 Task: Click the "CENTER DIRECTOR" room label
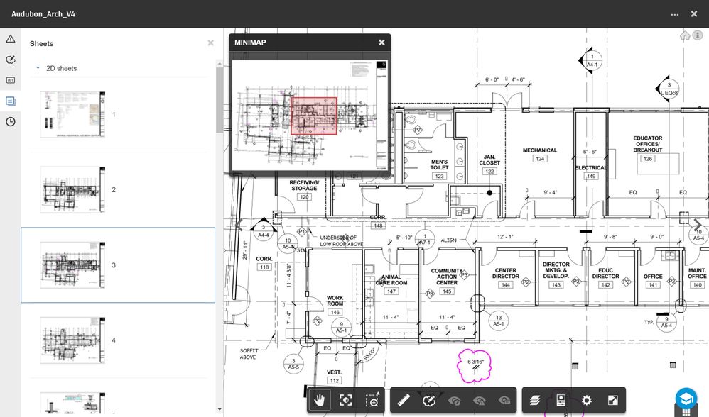click(x=506, y=273)
